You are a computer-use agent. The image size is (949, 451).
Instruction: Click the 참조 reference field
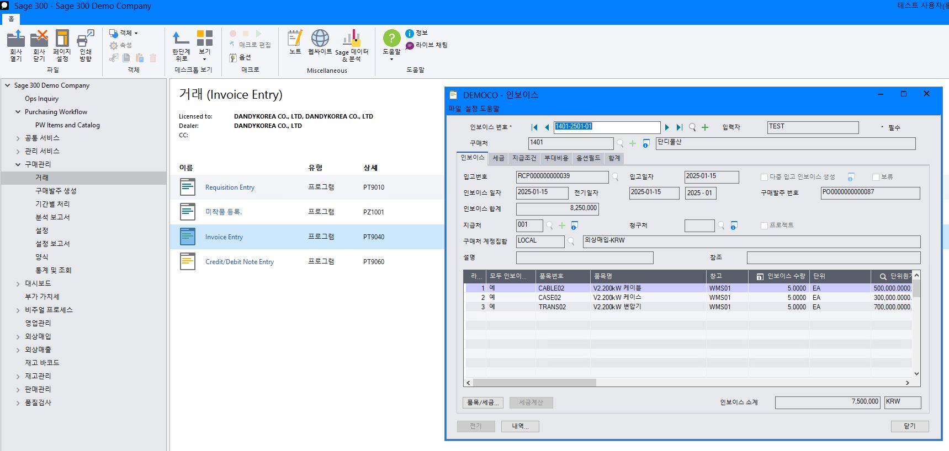(834, 257)
